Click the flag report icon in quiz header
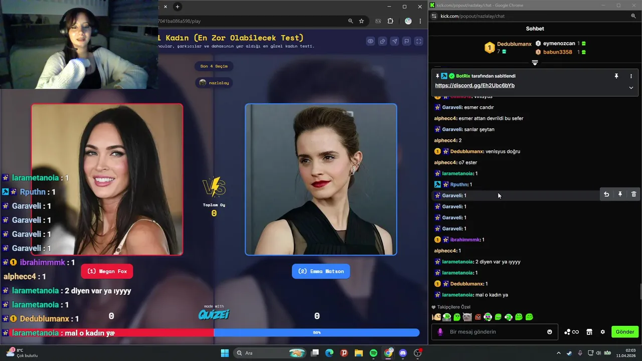 point(407,41)
